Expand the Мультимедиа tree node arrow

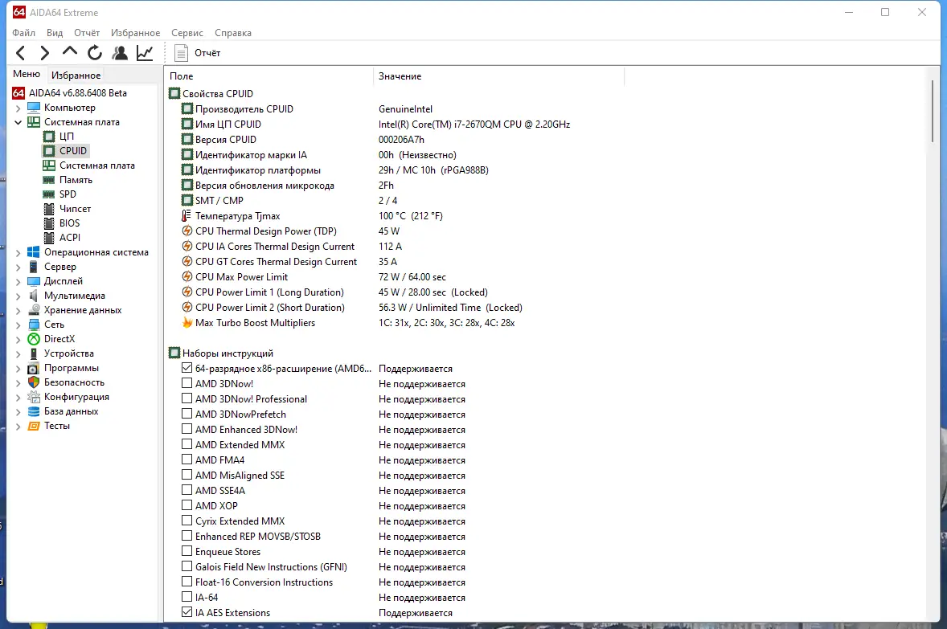tap(18, 296)
